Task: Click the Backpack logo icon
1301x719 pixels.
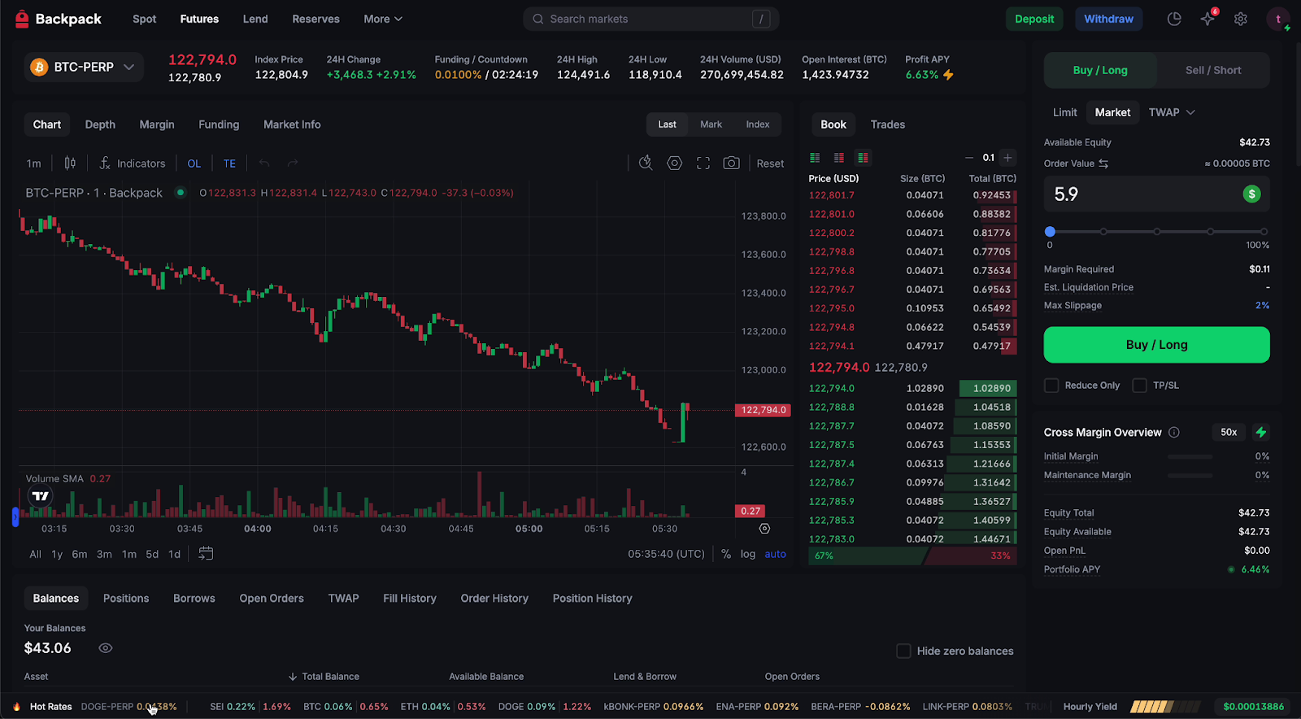Action: click(22, 19)
